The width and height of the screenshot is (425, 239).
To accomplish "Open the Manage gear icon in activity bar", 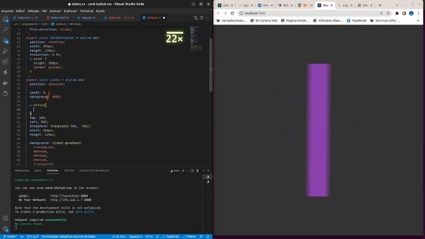I will [5, 228].
